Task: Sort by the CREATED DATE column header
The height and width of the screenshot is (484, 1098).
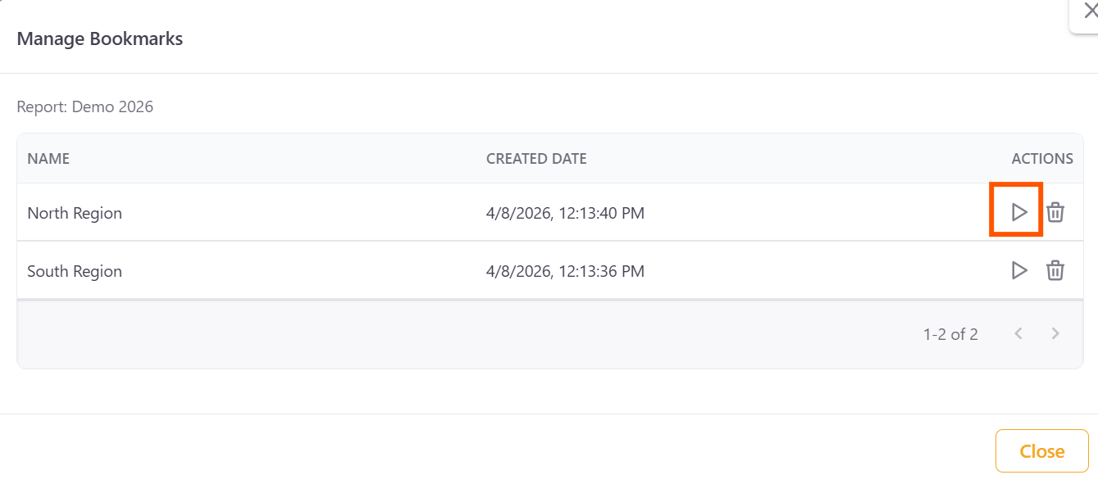Action: coord(536,159)
